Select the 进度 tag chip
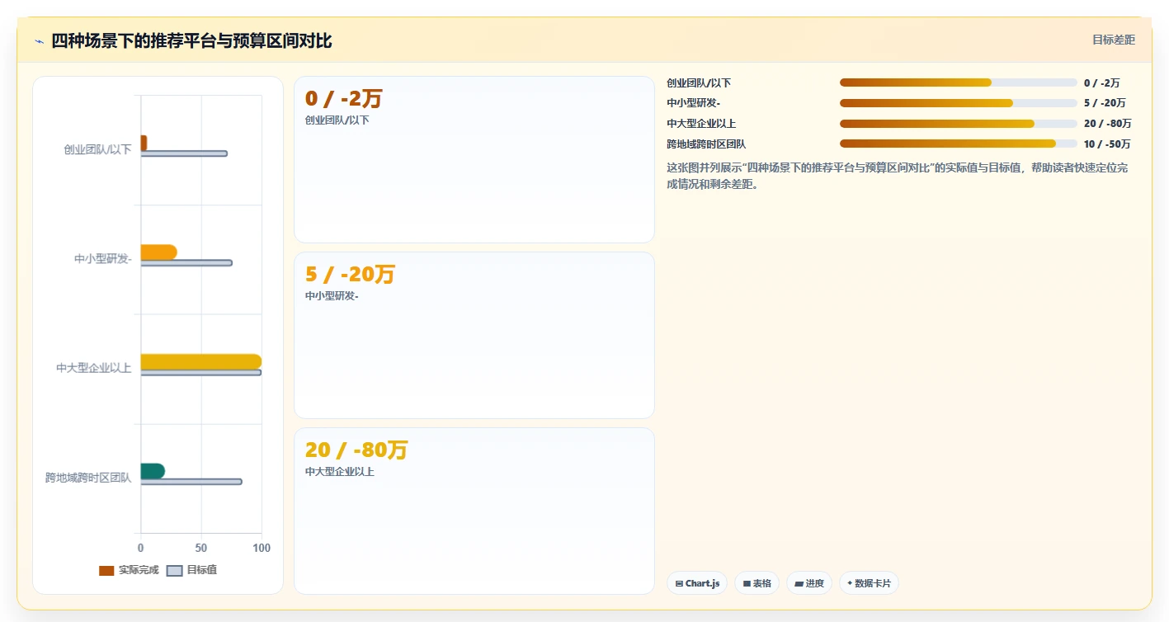This screenshot has width=1169, height=622. coord(809,583)
